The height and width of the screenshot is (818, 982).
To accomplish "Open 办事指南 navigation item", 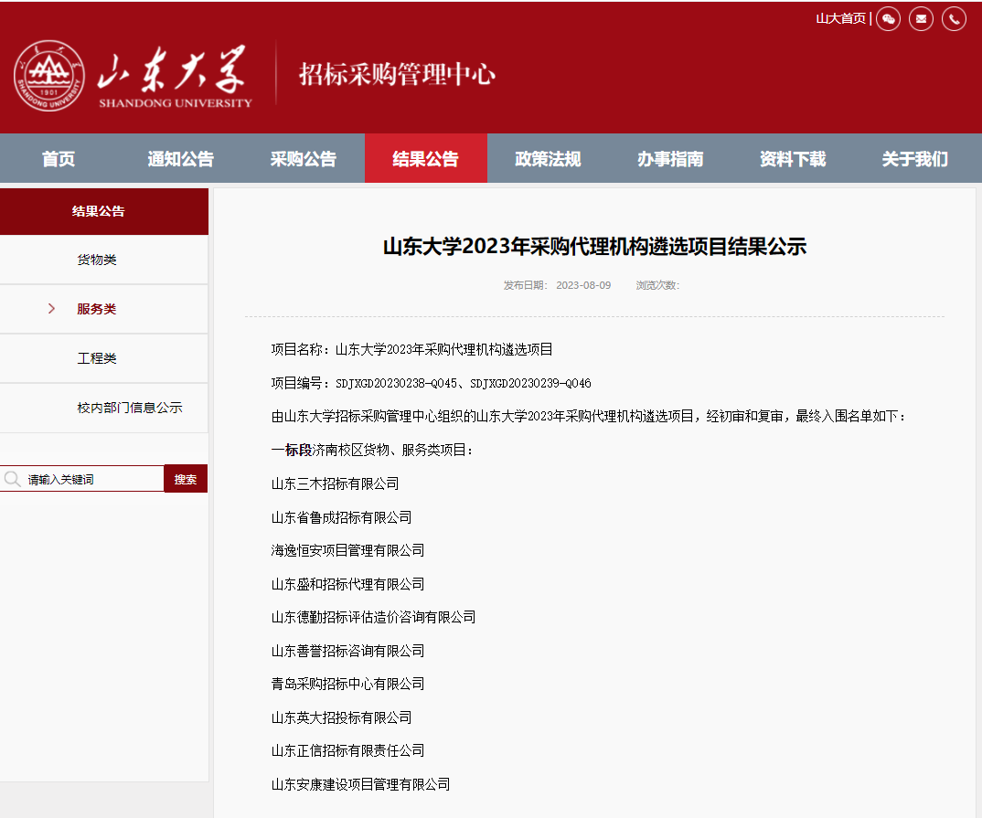I will click(x=670, y=159).
